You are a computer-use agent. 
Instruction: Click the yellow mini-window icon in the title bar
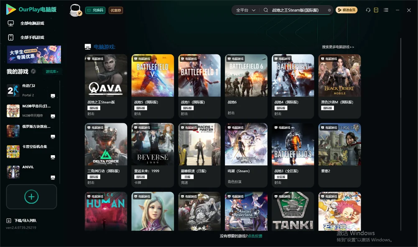click(376, 10)
